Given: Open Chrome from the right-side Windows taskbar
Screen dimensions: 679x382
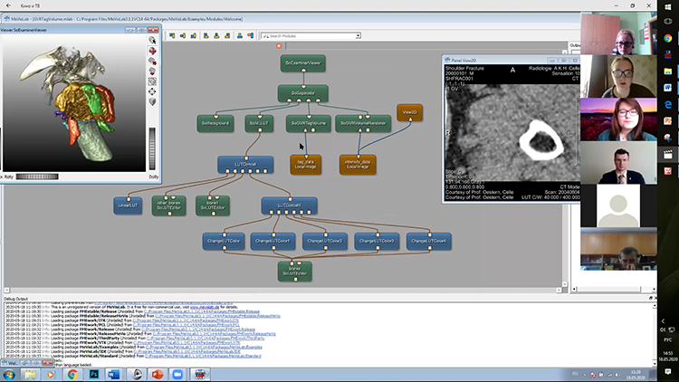Looking at the screenshot, I should [x=668, y=38].
